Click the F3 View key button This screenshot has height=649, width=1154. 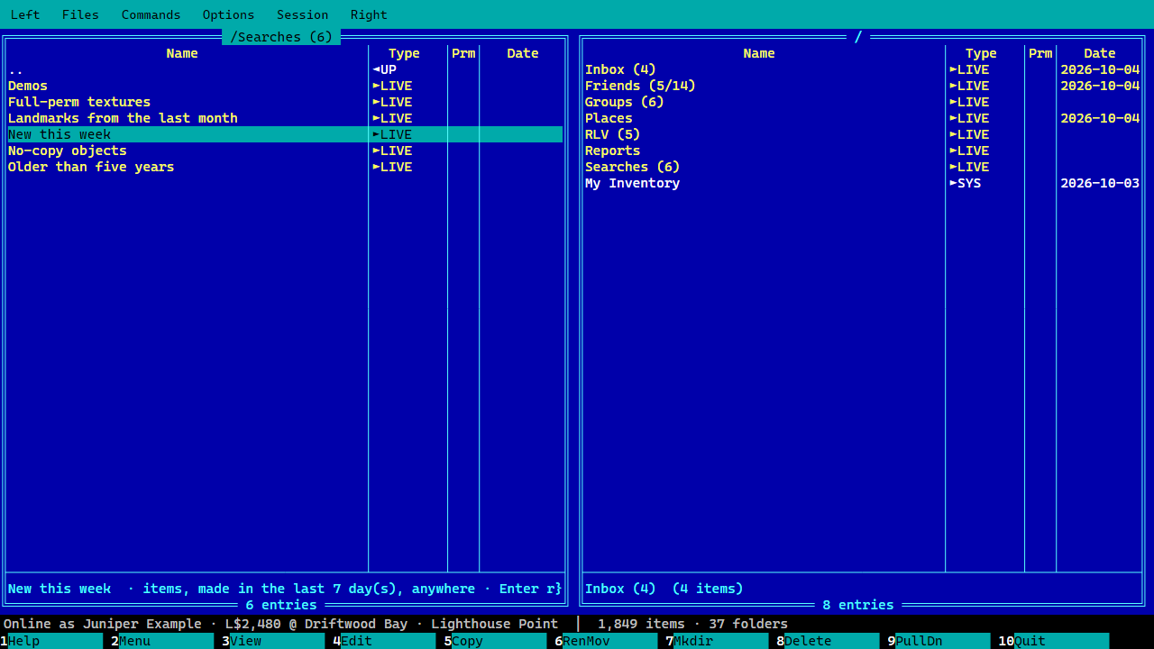click(x=273, y=641)
